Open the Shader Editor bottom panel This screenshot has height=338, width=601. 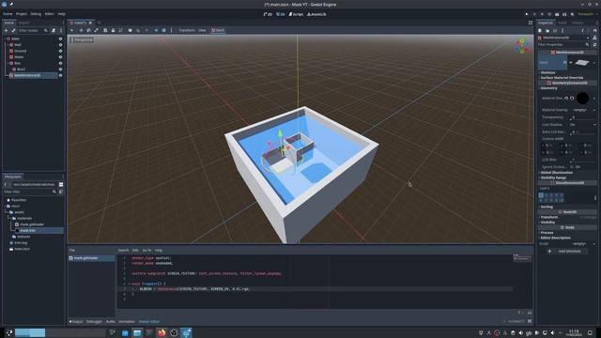click(x=149, y=321)
